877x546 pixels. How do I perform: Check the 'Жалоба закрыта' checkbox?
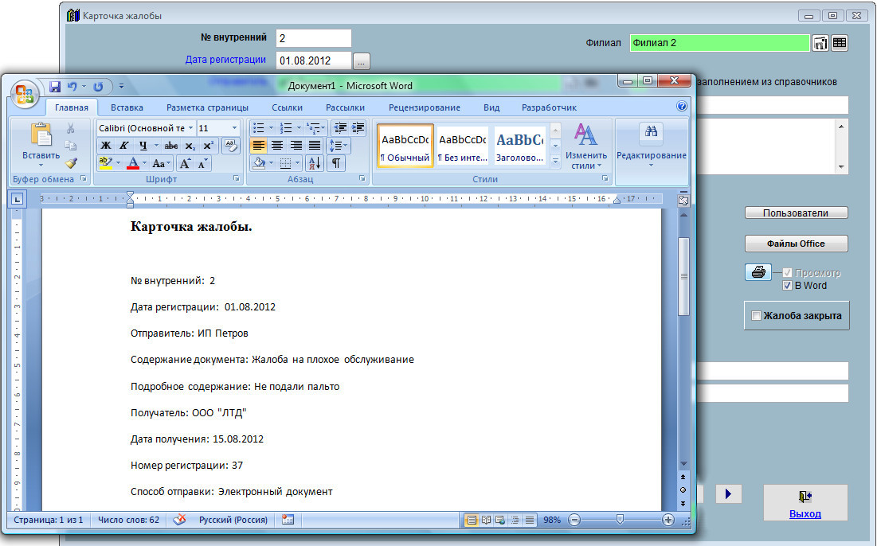coord(756,316)
